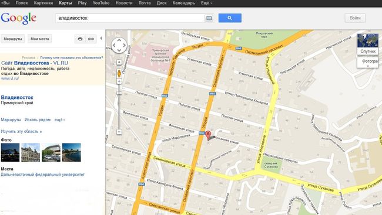Expand the ещё dropdown under result
This screenshot has height=215, width=382.
click(x=60, y=120)
